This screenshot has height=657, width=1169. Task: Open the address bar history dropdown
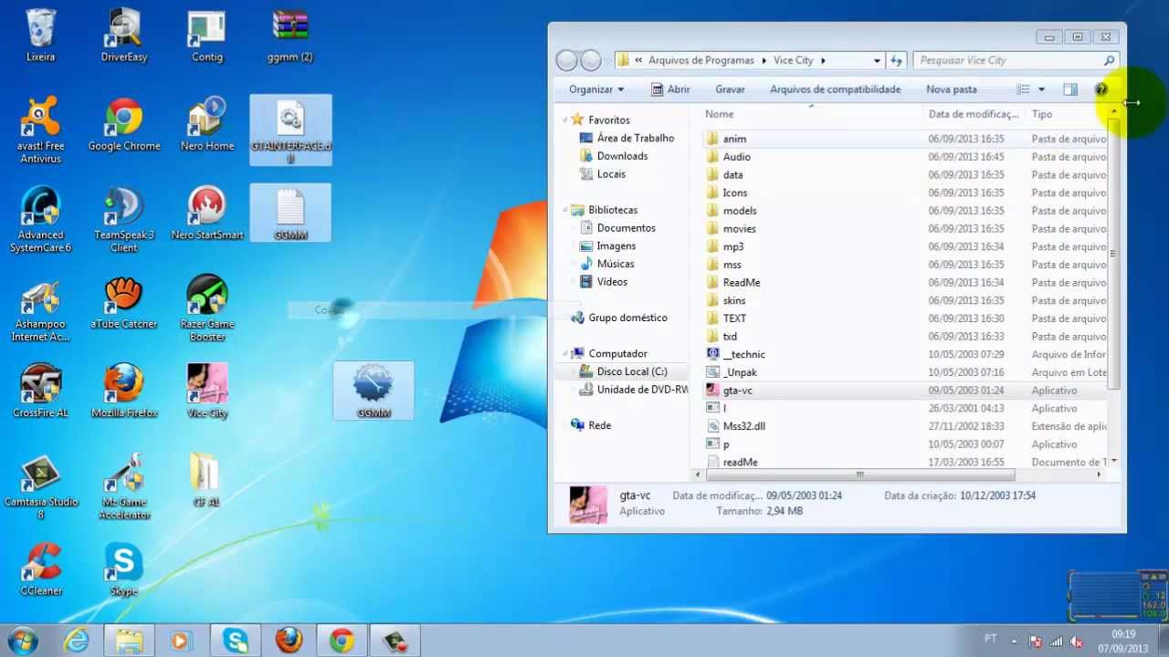[877, 60]
